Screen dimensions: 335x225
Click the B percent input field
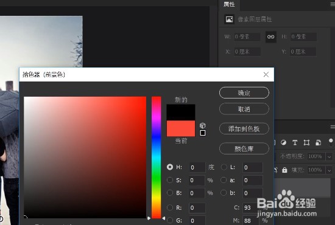pyautogui.click(x=197, y=193)
